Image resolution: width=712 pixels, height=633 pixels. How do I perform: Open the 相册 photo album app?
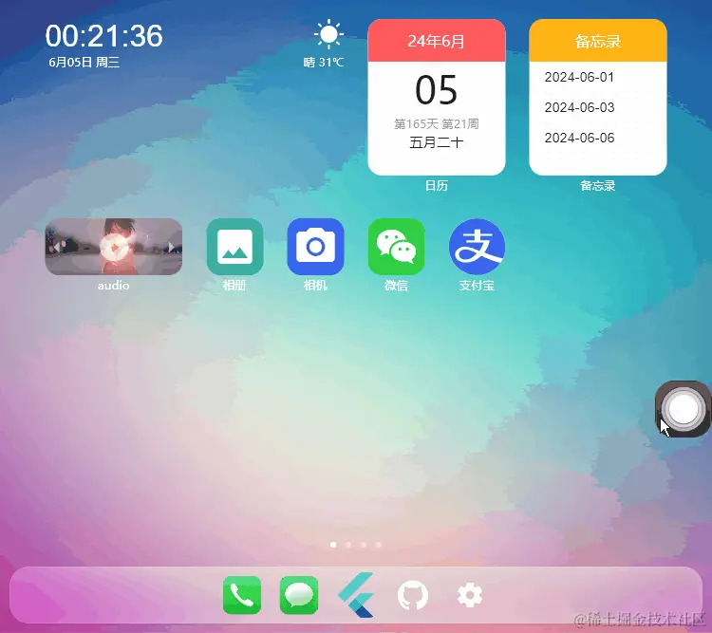[x=234, y=247]
